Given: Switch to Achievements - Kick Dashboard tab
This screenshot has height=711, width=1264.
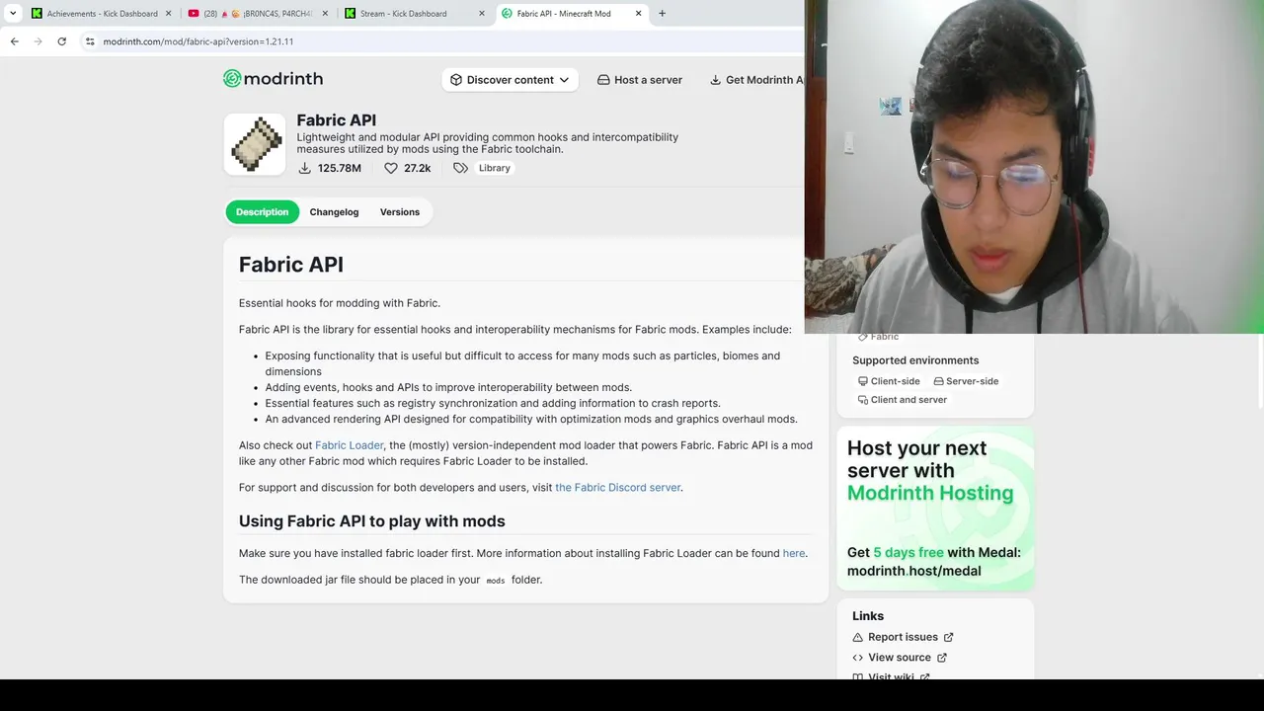Looking at the screenshot, I should [102, 14].
